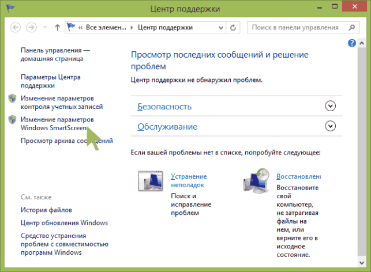Open the breadcrumb arrow after 'Все элемен...'
This screenshot has height=272, width=371.
point(132,28)
